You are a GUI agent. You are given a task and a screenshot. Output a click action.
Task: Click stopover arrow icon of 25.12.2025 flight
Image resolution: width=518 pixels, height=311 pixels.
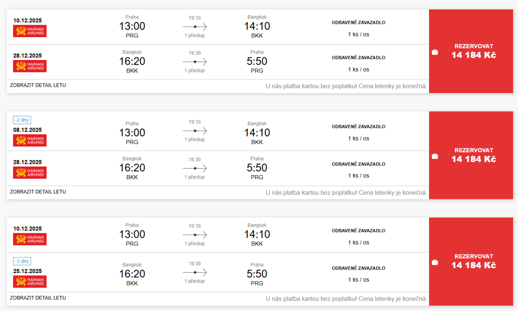pos(195,273)
